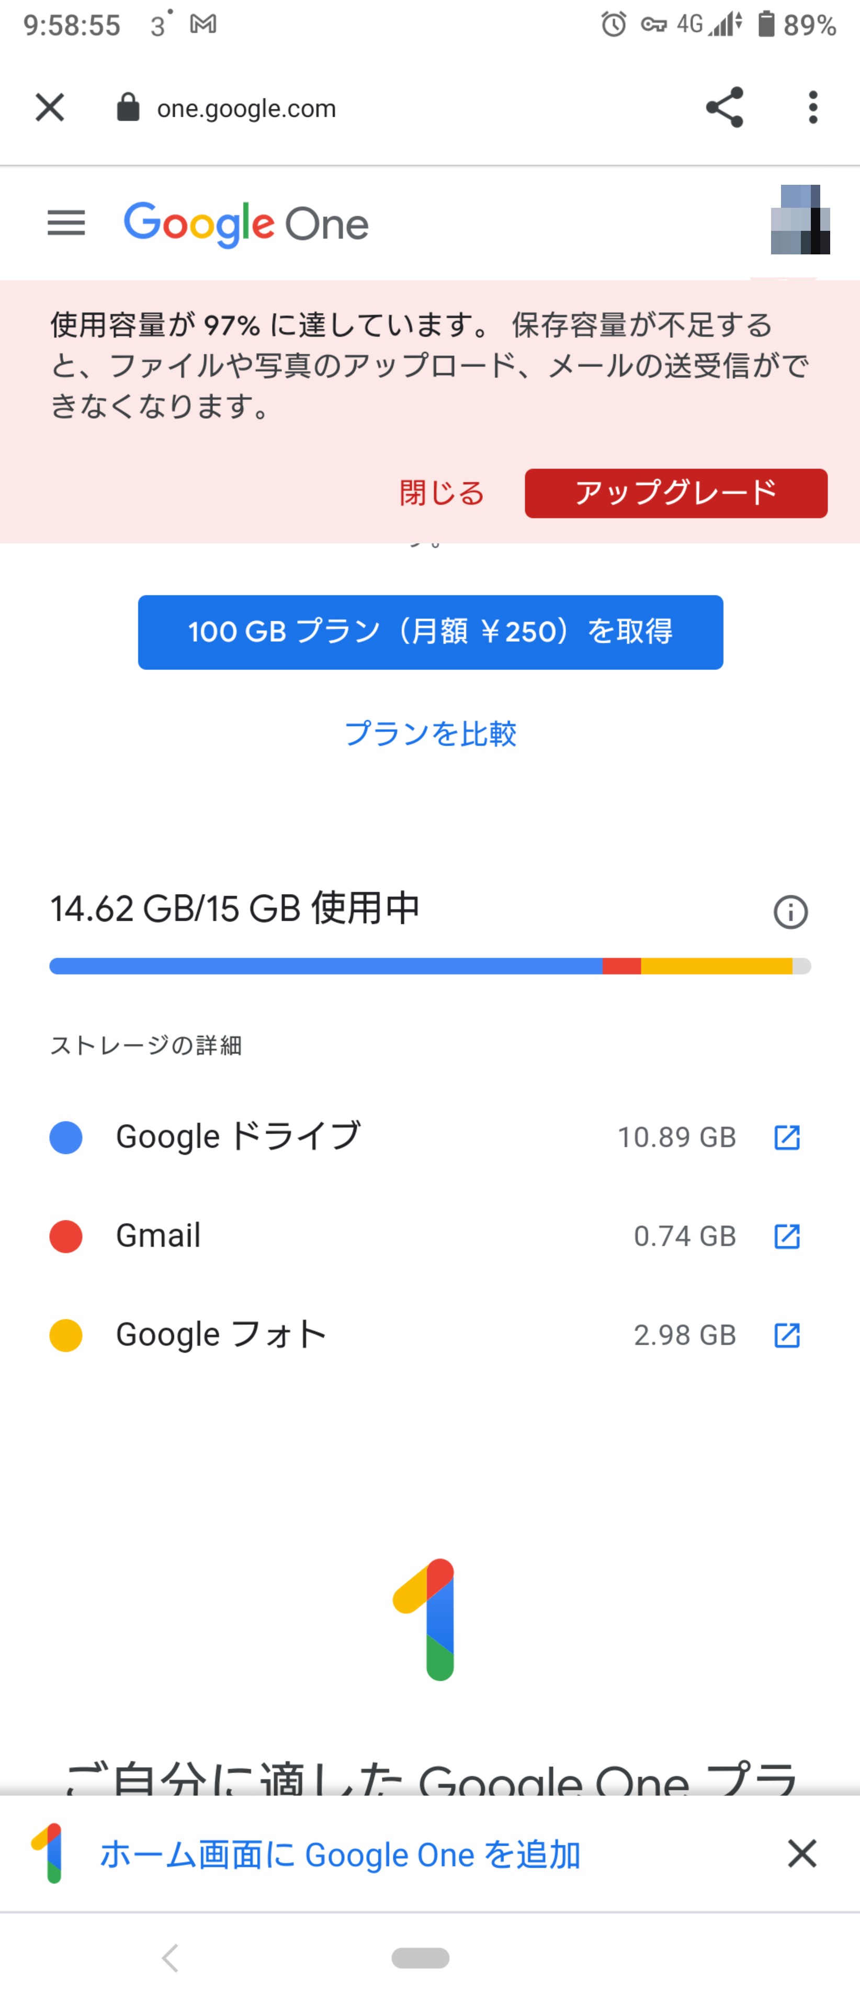Tap the share icon in browser bar
This screenshot has width=860, height=2010.
[x=725, y=108]
